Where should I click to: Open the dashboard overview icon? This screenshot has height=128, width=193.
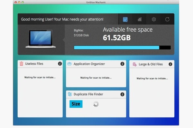click(125, 19)
